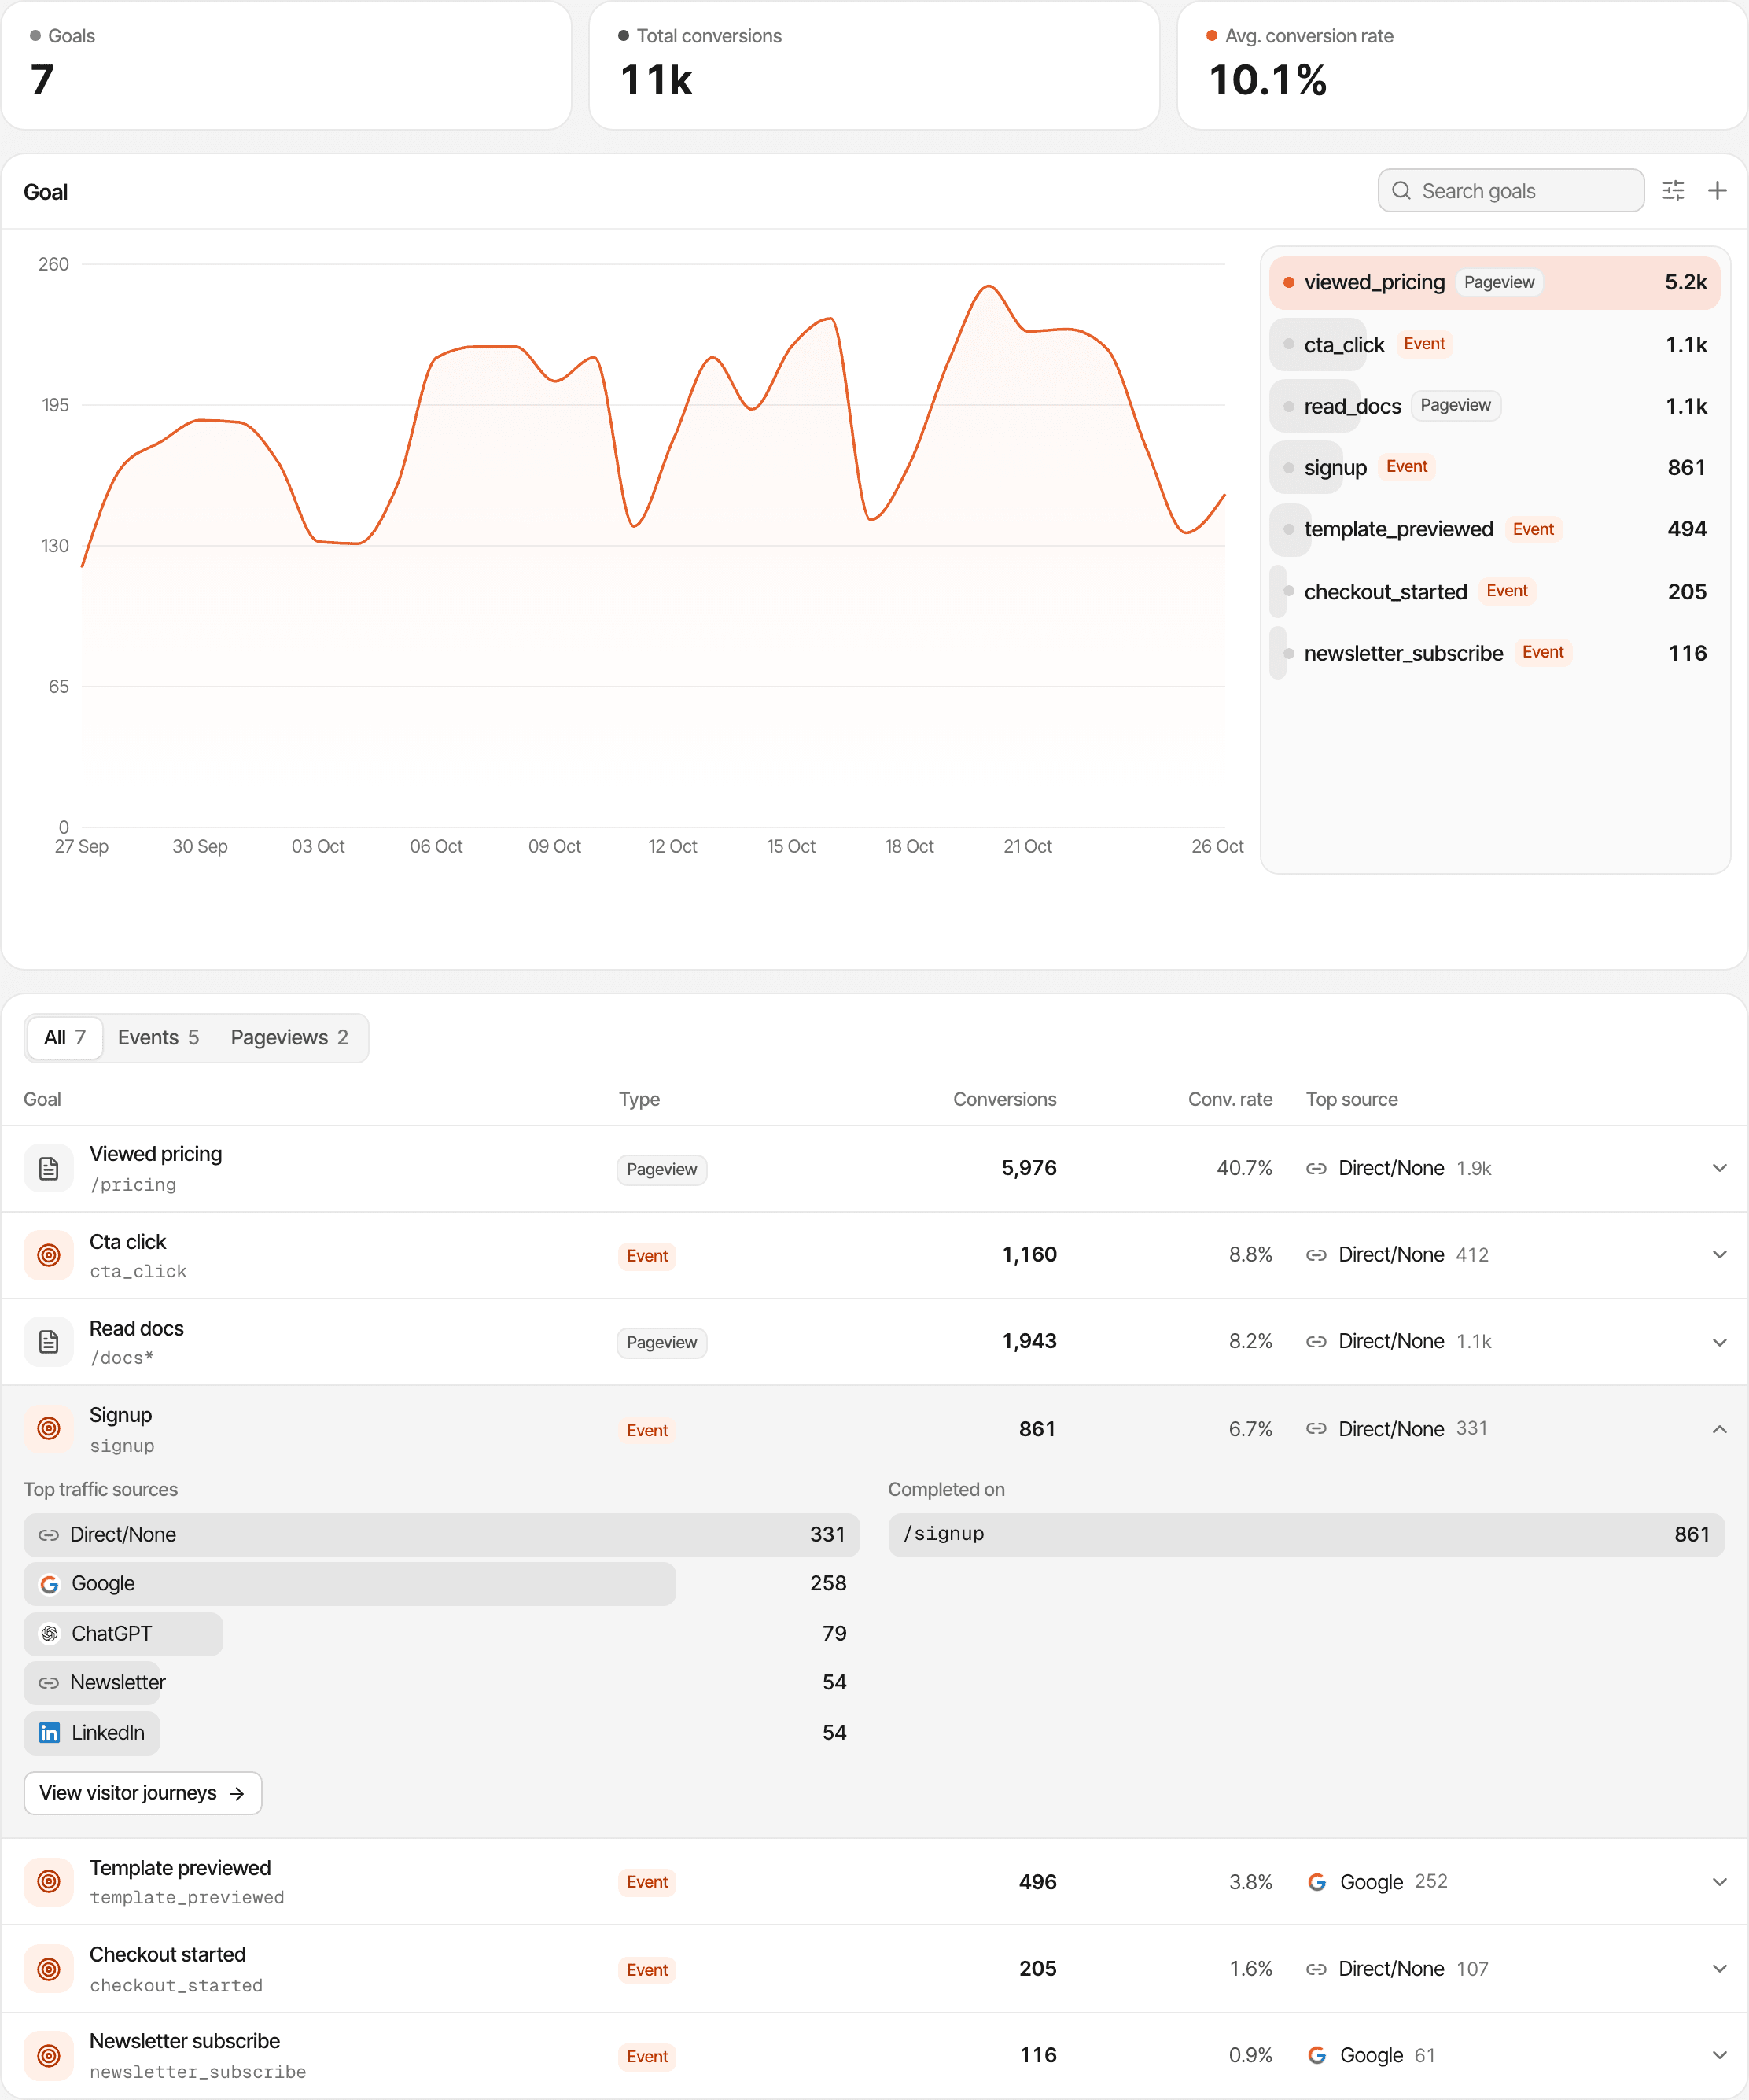Toggle cta_click series in chart legend

(x=1494, y=345)
